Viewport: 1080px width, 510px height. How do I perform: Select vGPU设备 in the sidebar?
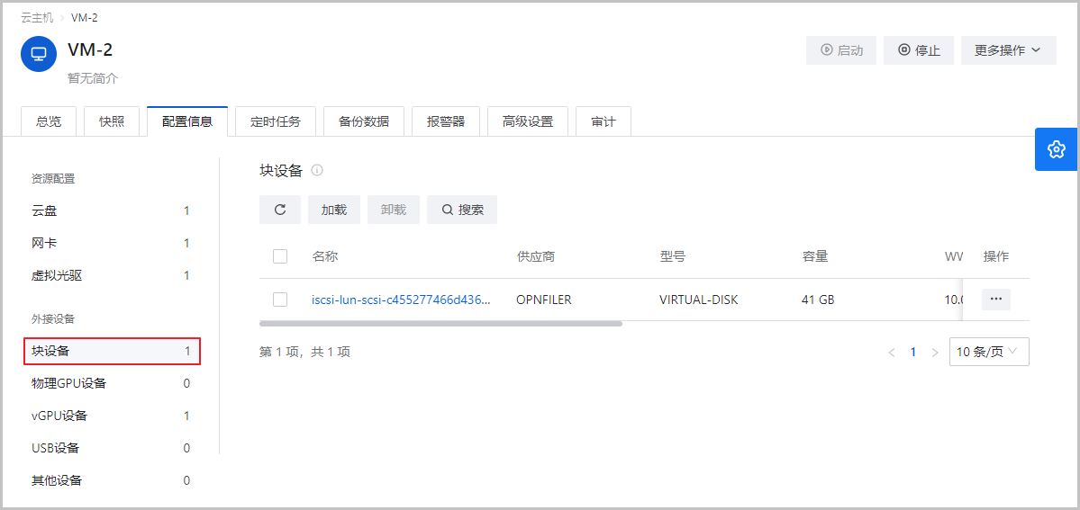click(x=59, y=416)
